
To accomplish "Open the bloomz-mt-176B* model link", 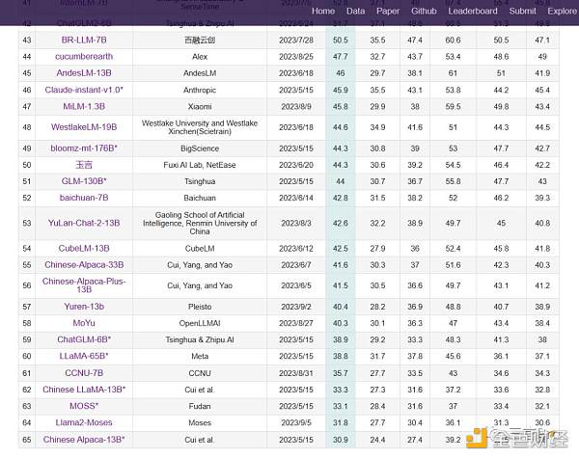I will point(84,148).
